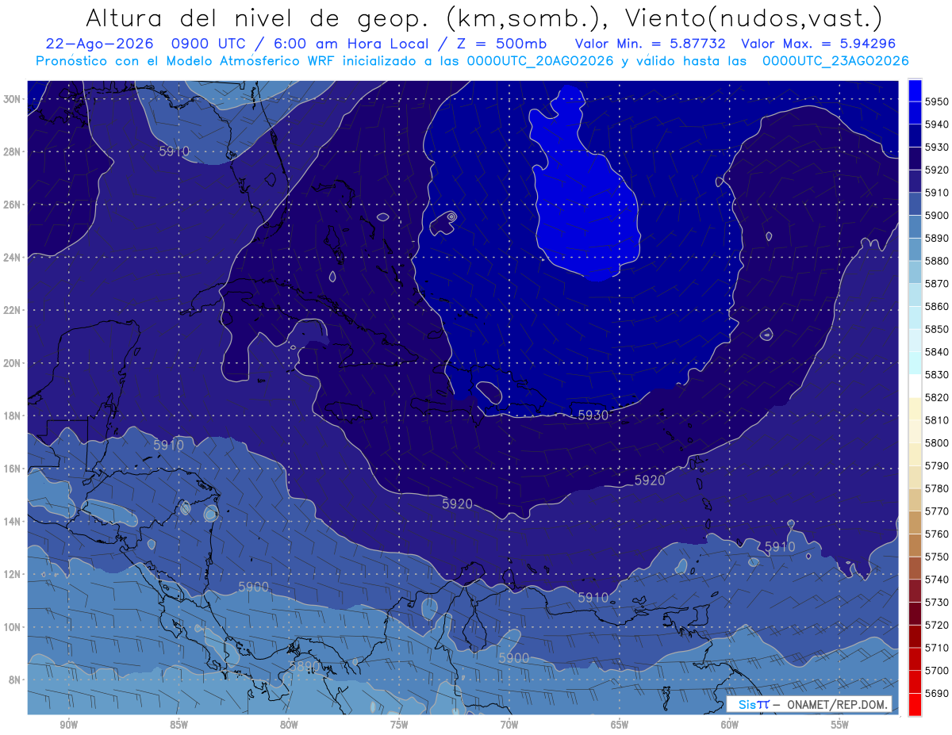
Task: Click the valid-until time "0000UTC_23AGO2026"
Action: coord(835,61)
